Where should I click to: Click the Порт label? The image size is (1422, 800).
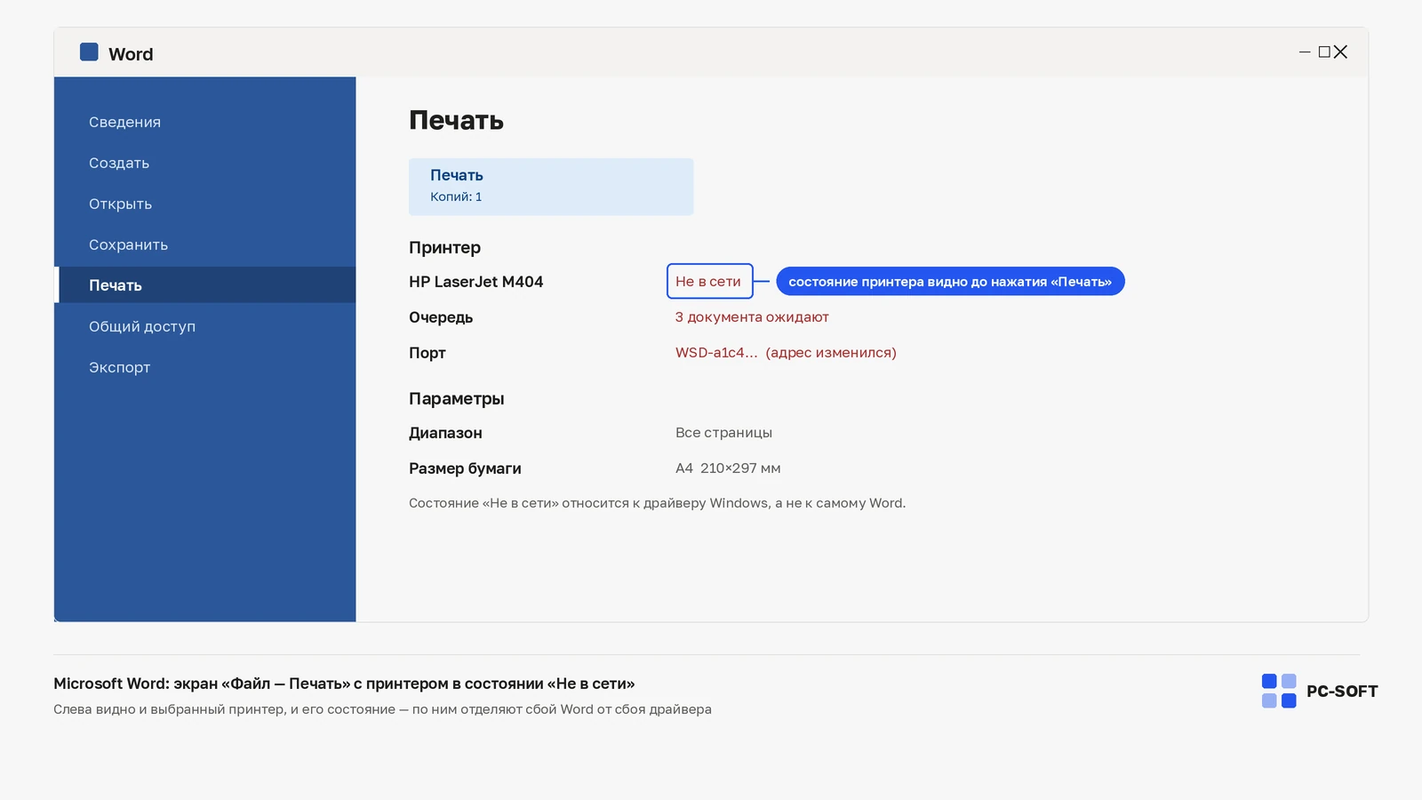[427, 353]
